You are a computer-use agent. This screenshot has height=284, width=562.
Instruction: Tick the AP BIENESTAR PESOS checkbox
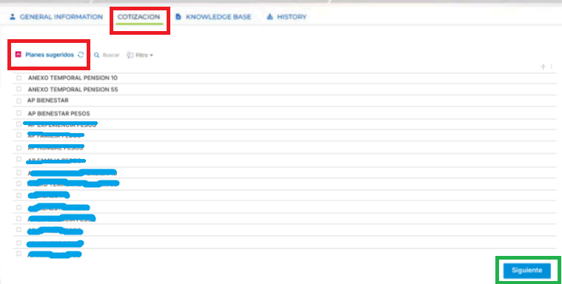(19, 113)
